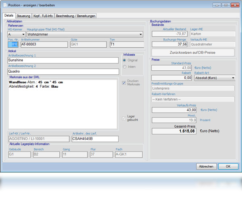Maximize the Position window
Image resolution: width=242 pixels, height=198 pixels.
click(x=225, y=5)
